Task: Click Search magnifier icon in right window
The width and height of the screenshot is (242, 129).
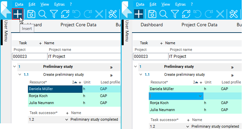Action: [164, 14]
